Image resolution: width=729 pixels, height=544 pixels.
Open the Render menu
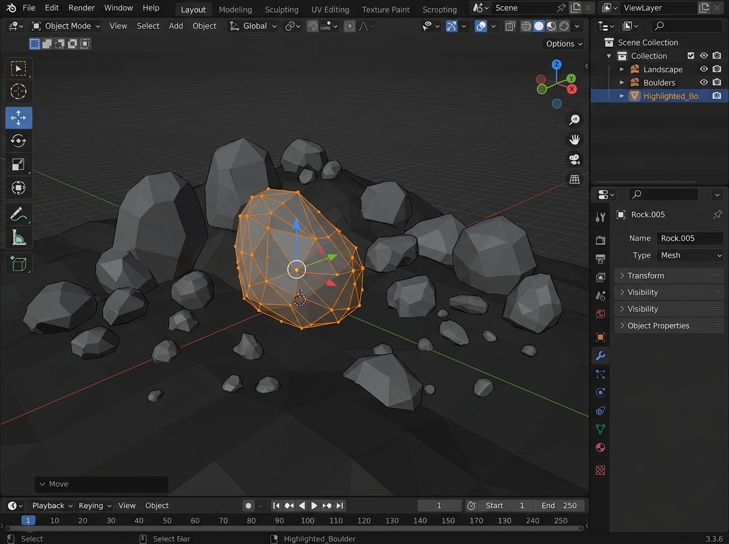tap(81, 8)
